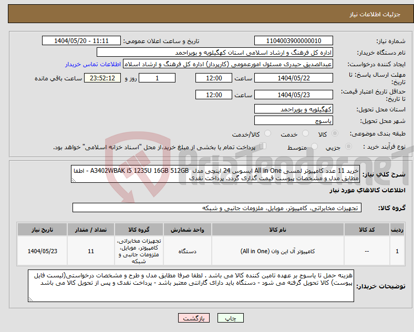
Task: Click the چاپ print button
Action: click(231, 318)
